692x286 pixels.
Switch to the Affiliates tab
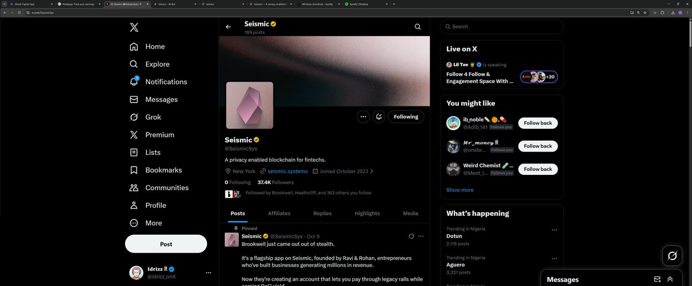click(279, 213)
